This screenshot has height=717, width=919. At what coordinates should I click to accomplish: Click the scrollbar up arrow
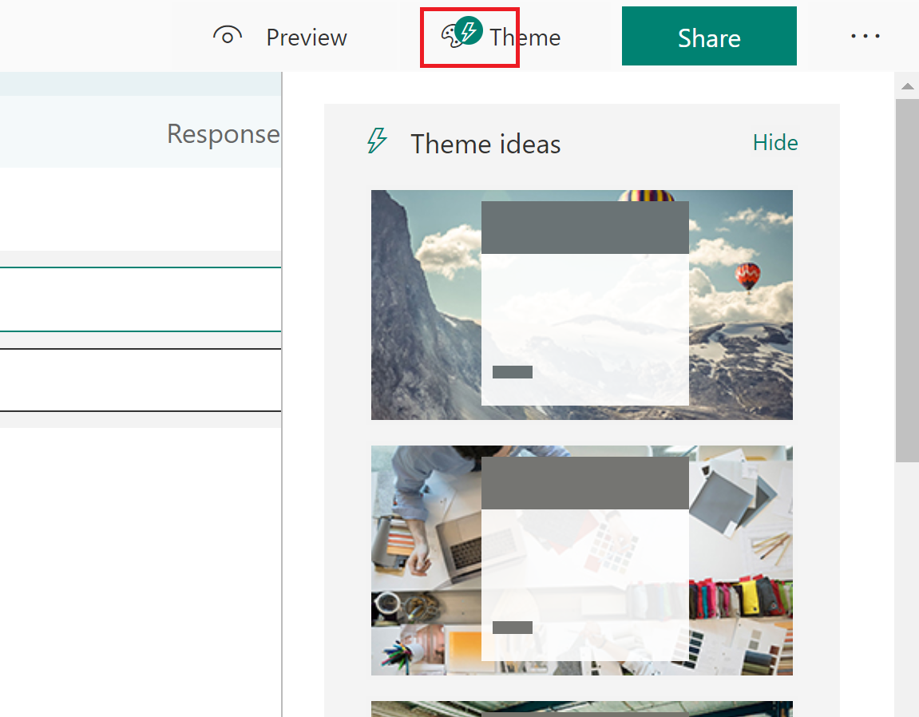click(906, 86)
